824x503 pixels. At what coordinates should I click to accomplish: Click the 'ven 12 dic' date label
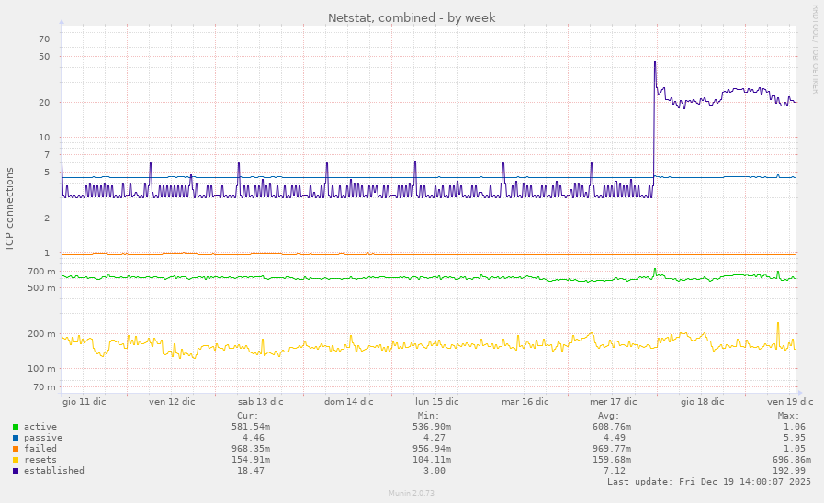tap(172, 402)
